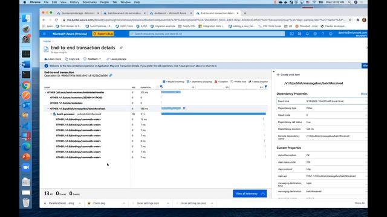The image size is (387, 217).
Task: Open Microsoft Word from the Dock
Action: pos(26,64)
